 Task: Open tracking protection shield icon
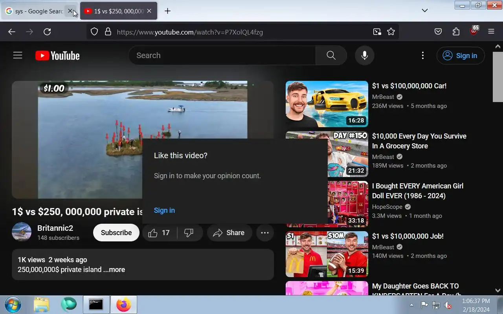click(x=94, y=32)
